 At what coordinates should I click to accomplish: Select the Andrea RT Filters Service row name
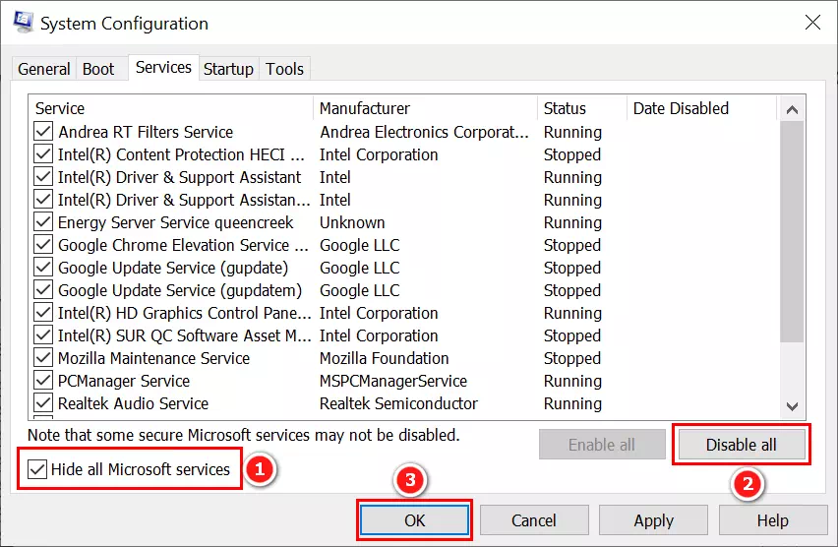point(146,132)
